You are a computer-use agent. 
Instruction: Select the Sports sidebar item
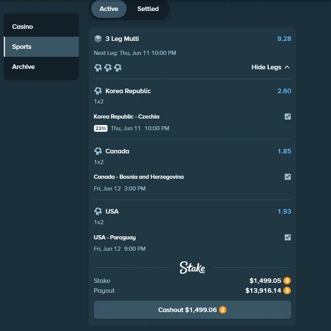coord(41,47)
